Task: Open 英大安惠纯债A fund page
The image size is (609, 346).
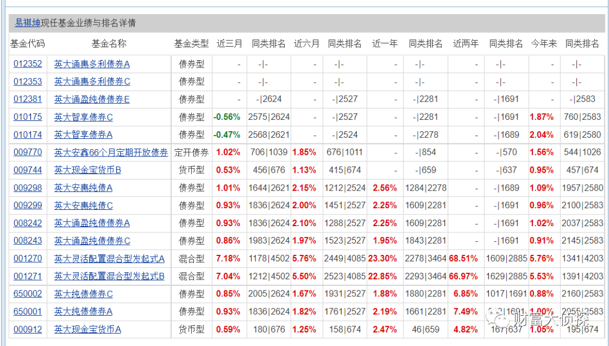Action: coord(83,188)
